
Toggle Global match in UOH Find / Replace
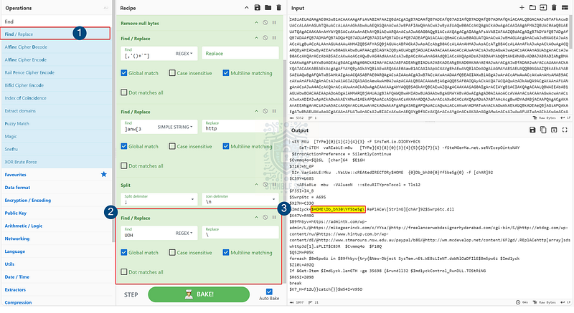pyautogui.click(x=124, y=252)
